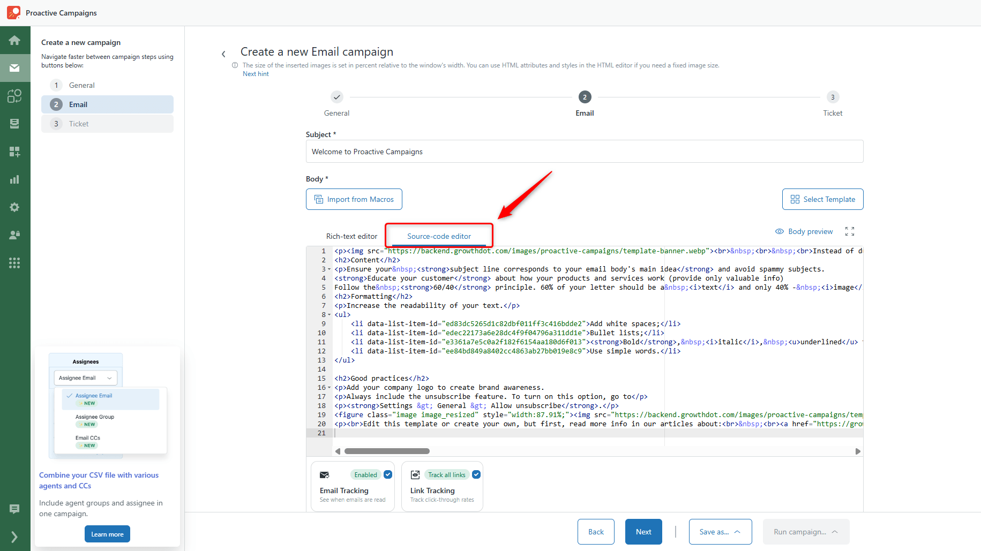
Task: Click the Body preview eye icon
Action: pos(780,231)
